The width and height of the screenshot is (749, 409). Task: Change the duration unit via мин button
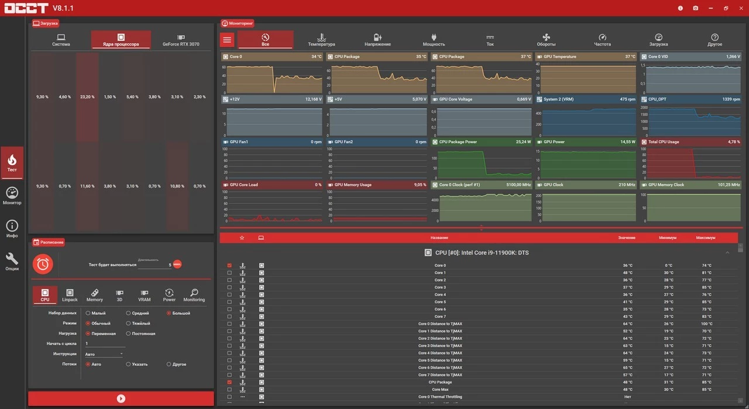[x=177, y=264]
